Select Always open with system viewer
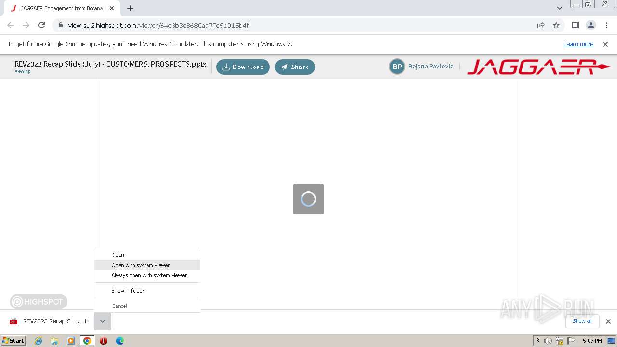 [x=147, y=275]
